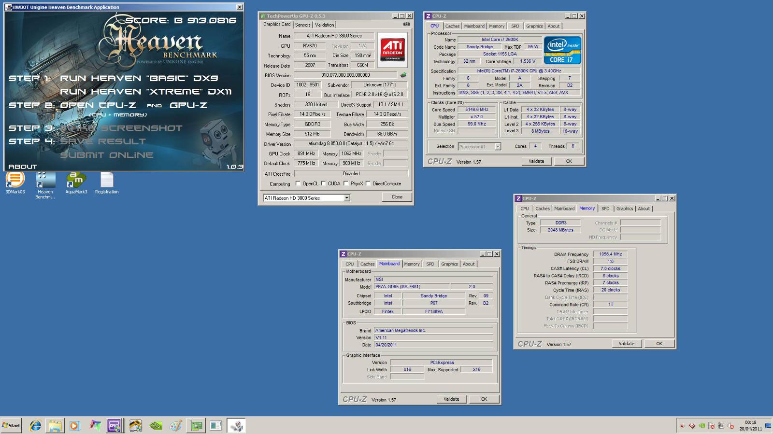This screenshot has width=773, height=434.
Task: Click OK in the Mainboard CPU-Z window
Action: pos(484,399)
